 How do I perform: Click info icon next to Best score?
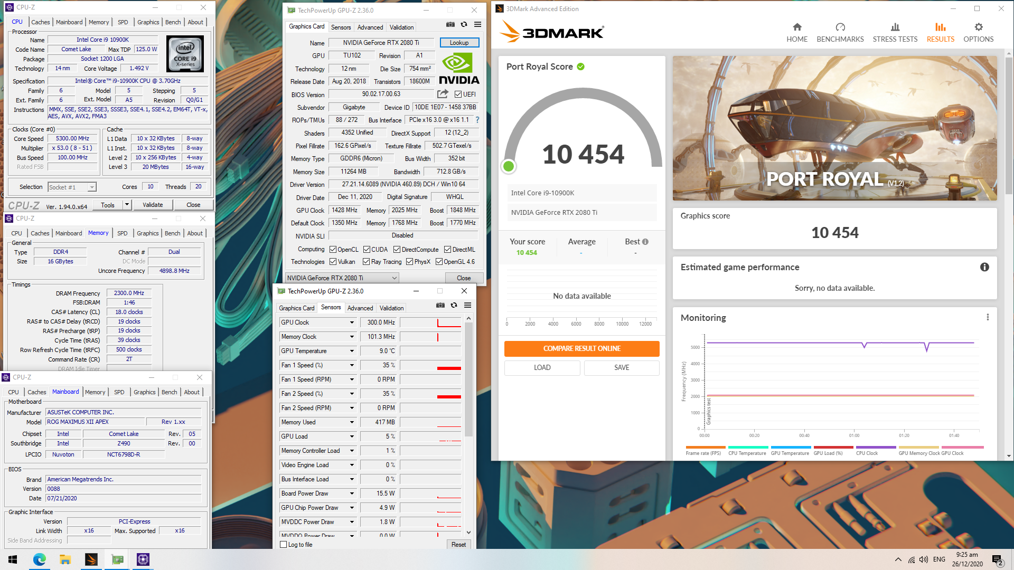pyautogui.click(x=645, y=242)
